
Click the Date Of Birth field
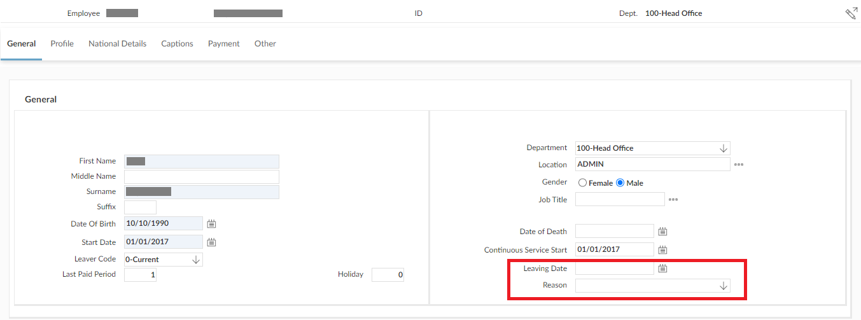click(164, 223)
